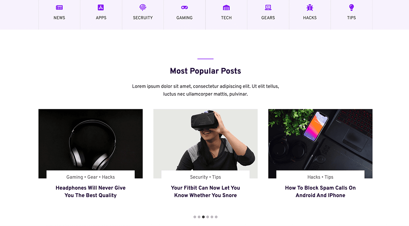Click the gamepad Gaming icon
The height and width of the screenshot is (226, 409).
tap(184, 7)
